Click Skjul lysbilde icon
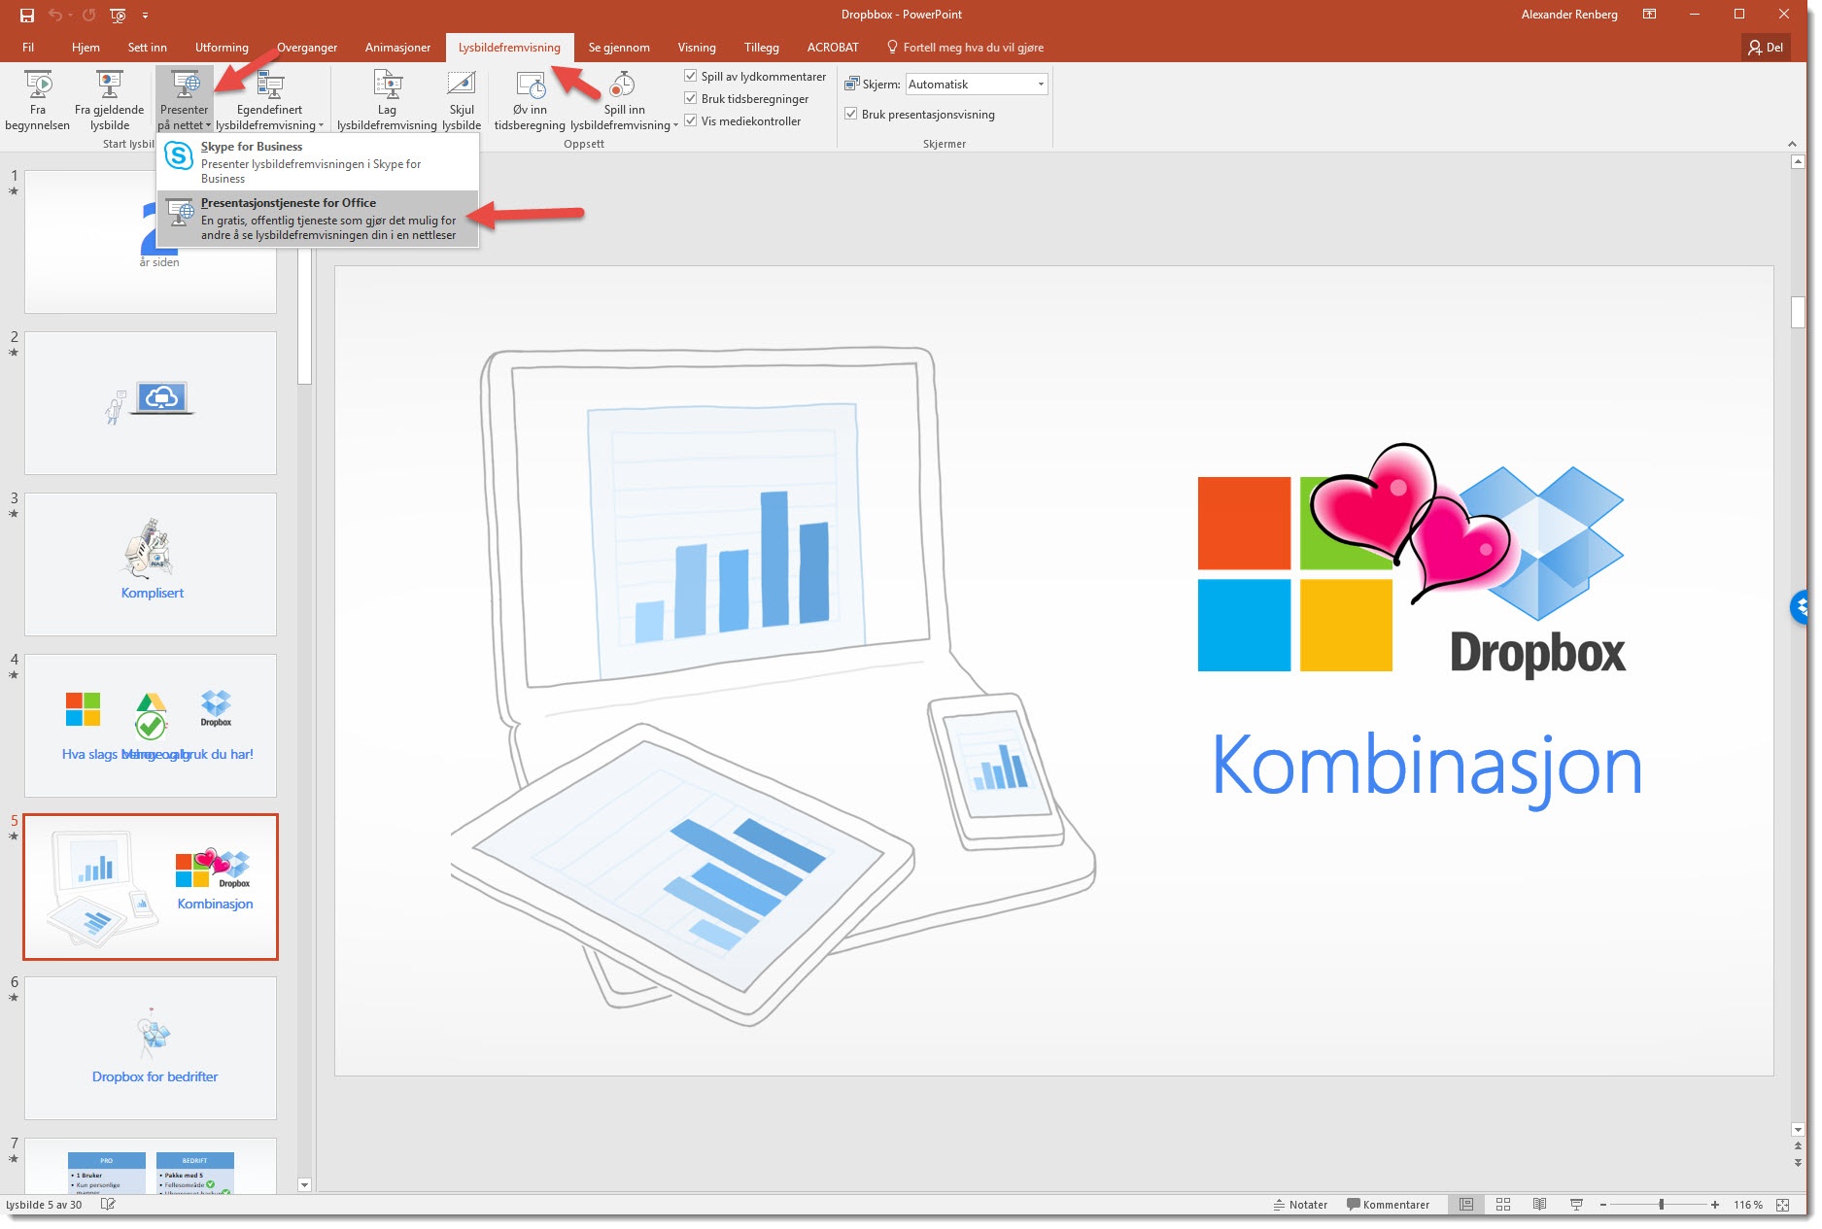 462,101
